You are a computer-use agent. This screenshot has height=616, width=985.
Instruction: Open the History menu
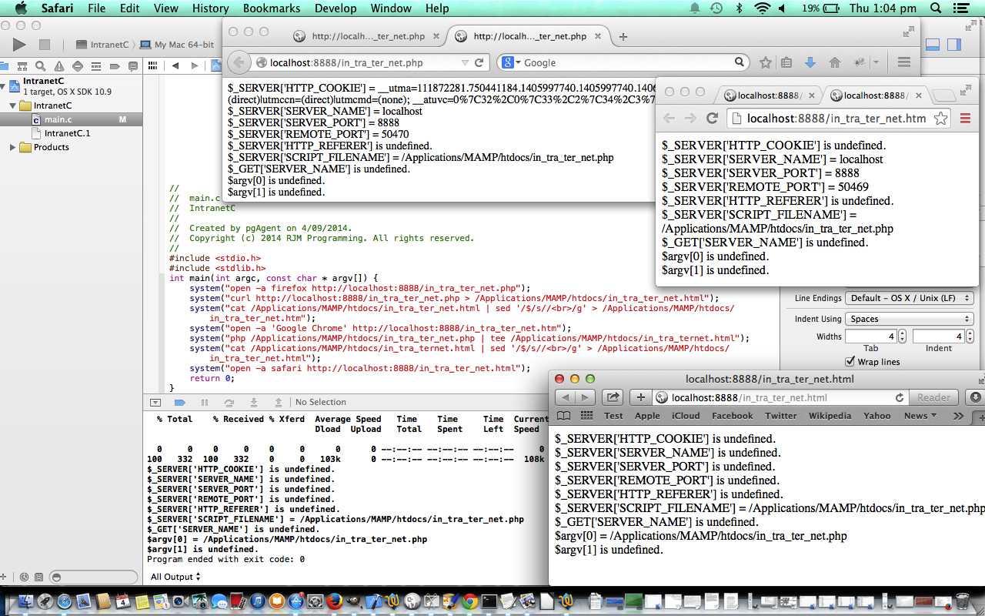pos(210,8)
